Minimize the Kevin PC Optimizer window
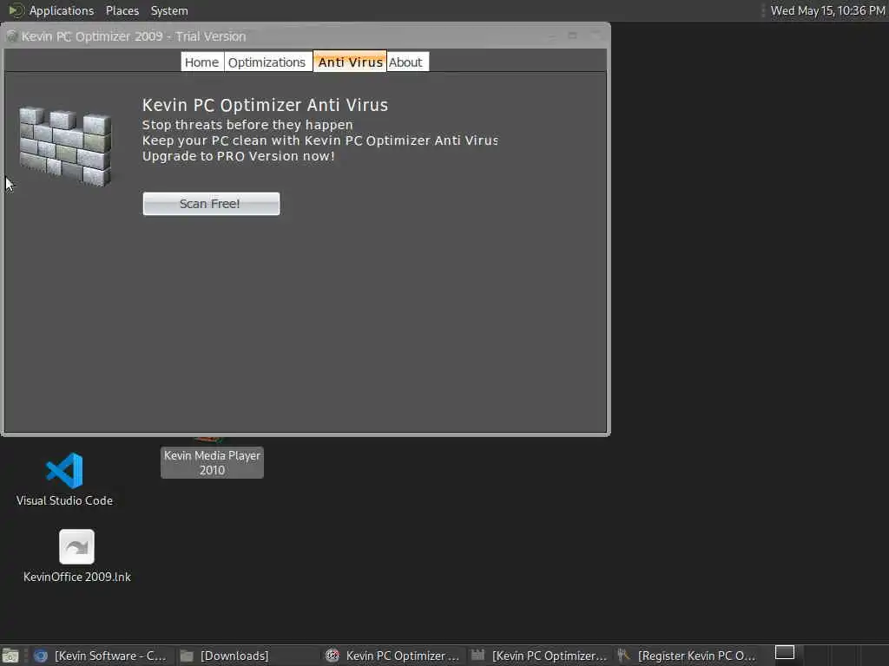Screen dimensions: 889x666 pyautogui.click(x=551, y=36)
